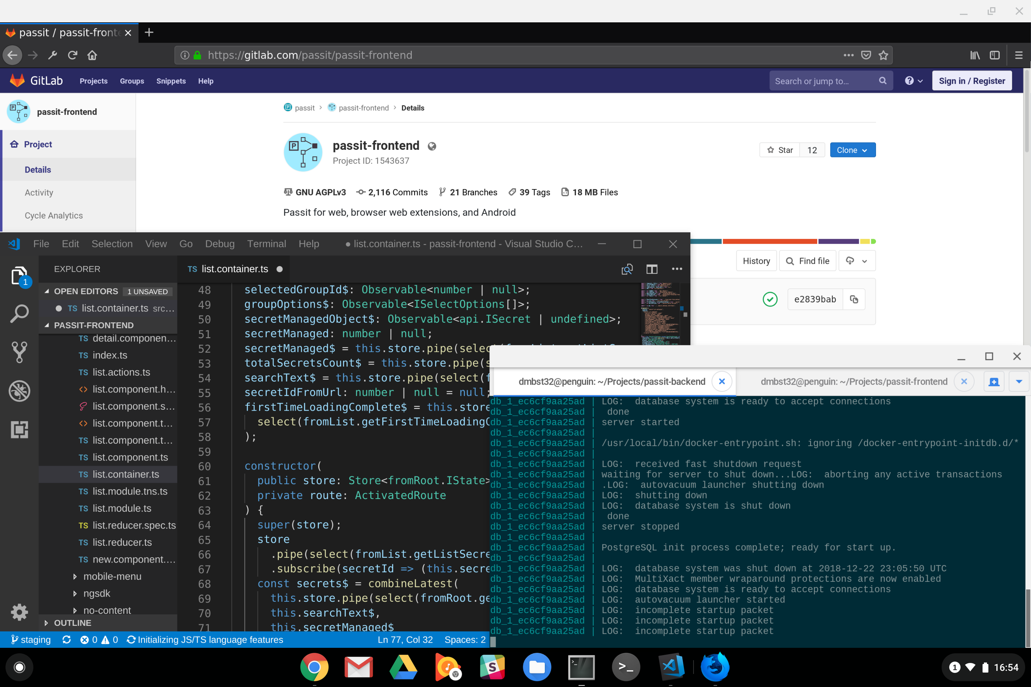Image resolution: width=1031 pixels, height=687 pixels.
Task: Click yellow segment of language bar
Action: 865,241
